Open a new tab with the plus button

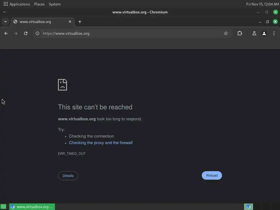[80, 22]
